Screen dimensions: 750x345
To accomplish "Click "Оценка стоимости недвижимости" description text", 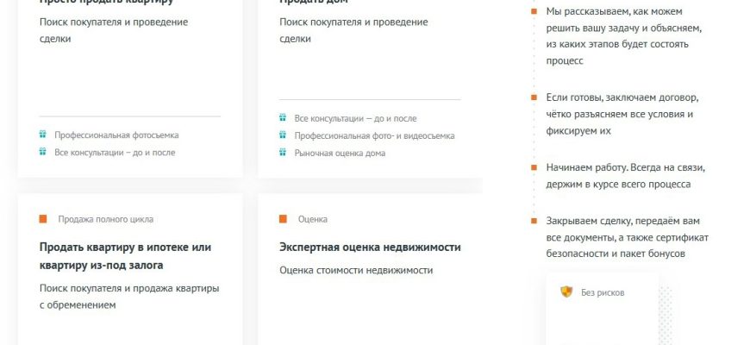I will click(x=356, y=270).
